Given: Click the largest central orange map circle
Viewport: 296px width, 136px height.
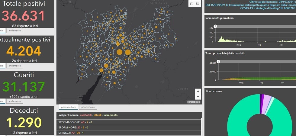Looking at the screenshot, I should point(120,52).
